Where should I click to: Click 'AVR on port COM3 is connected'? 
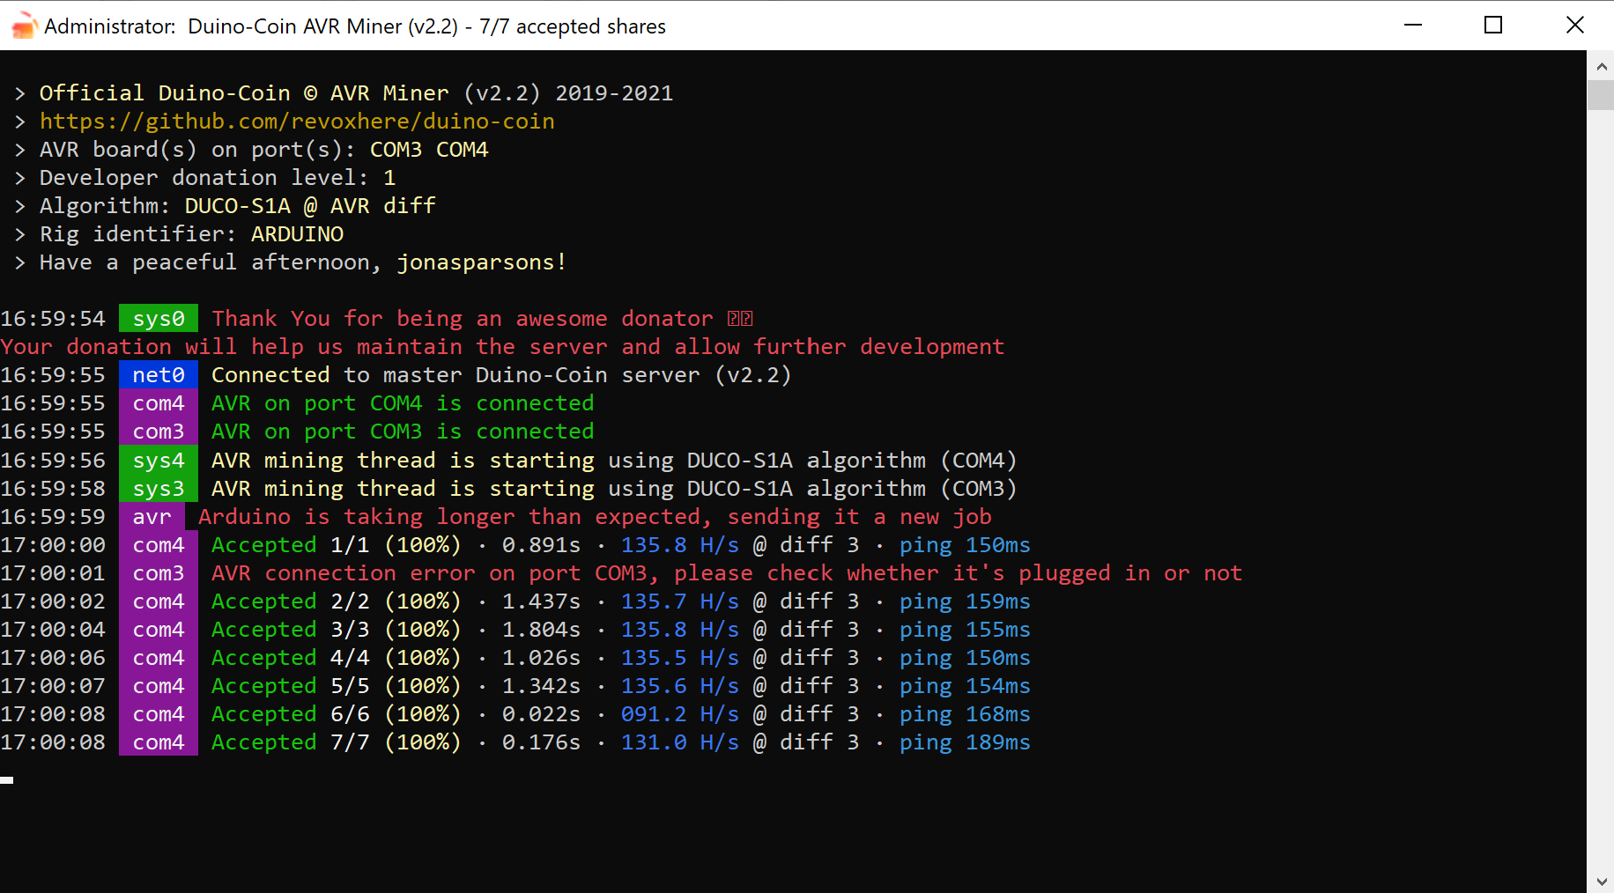pyautogui.click(x=403, y=432)
